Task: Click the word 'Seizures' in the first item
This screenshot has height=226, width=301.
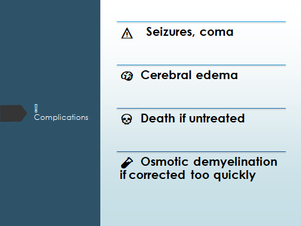Action: tap(169, 32)
